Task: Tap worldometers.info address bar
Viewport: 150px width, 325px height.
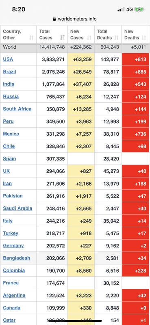Action: (x=75, y=19)
